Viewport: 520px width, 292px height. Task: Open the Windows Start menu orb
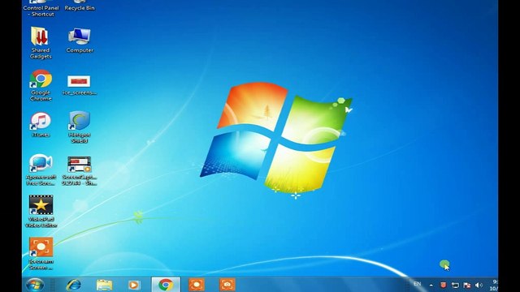tap(35, 285)
